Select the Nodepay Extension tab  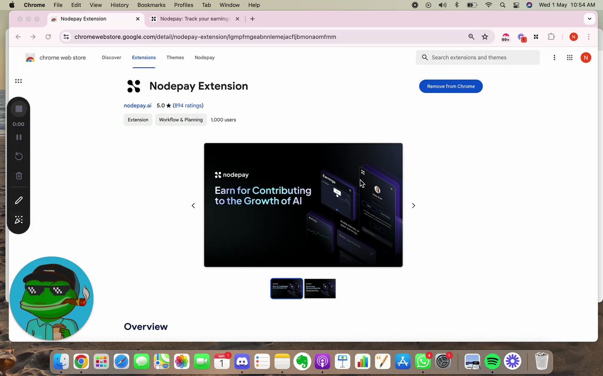tap(96, 19)
